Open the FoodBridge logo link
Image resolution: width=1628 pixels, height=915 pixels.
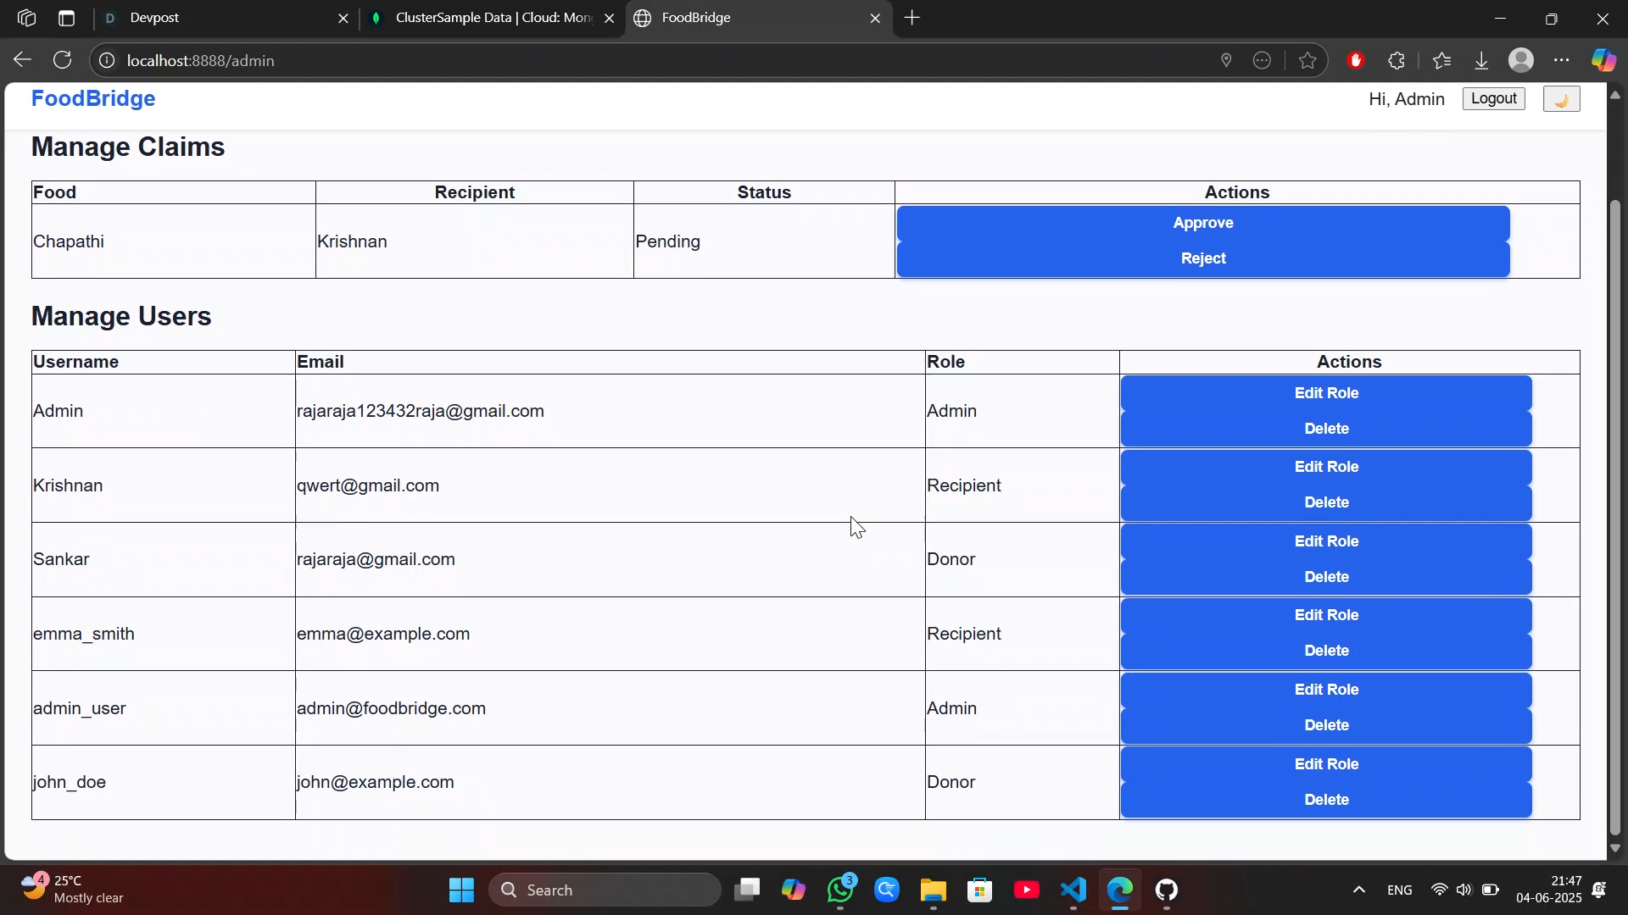(93, 98)
